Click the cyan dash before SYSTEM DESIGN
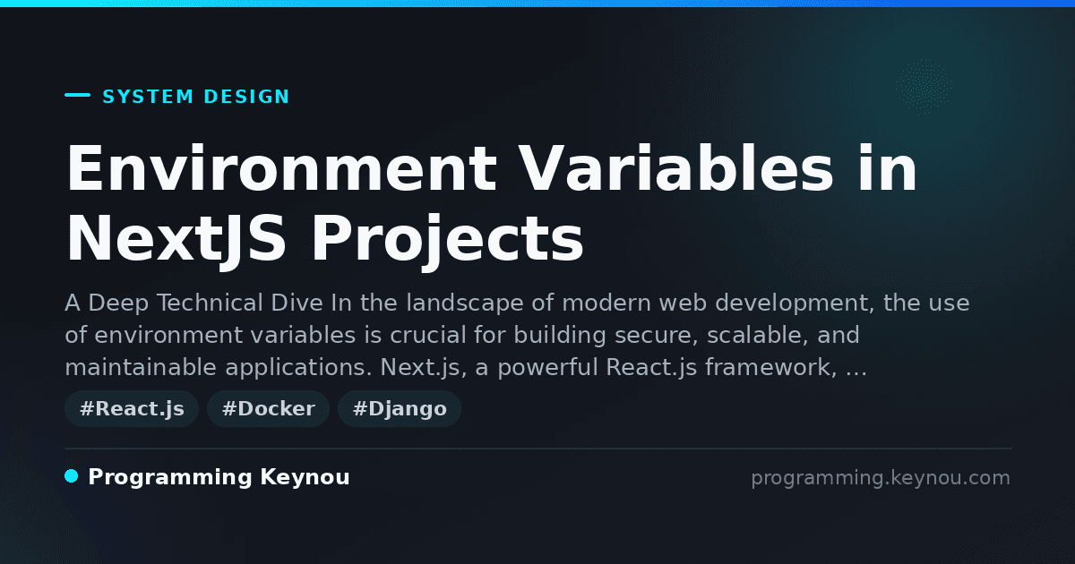 (77, 95)
